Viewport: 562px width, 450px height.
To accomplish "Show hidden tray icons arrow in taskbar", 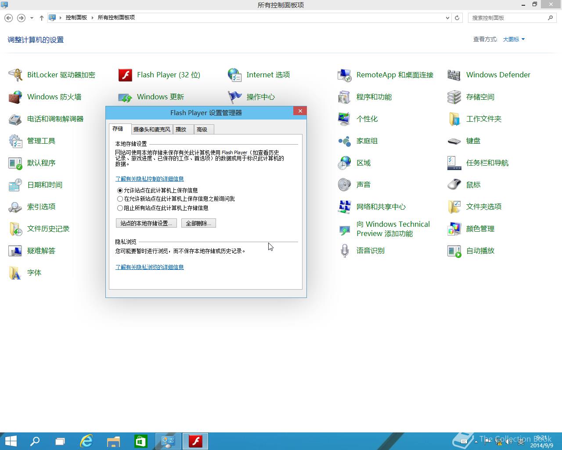I will pyautogui.click(x=476, y=441).
